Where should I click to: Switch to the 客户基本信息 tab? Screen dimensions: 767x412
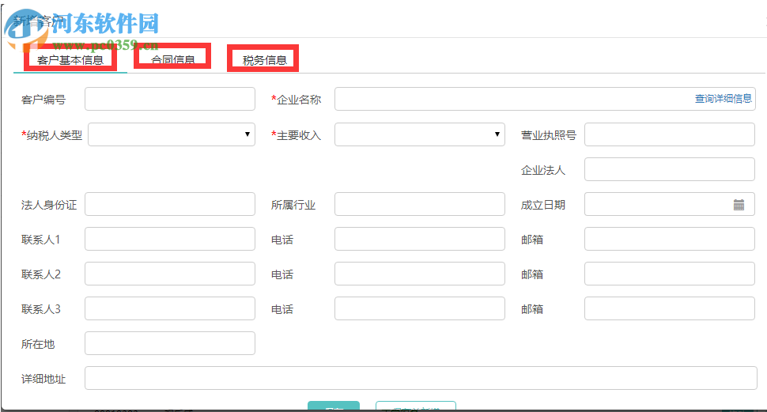tap(70, 60)
